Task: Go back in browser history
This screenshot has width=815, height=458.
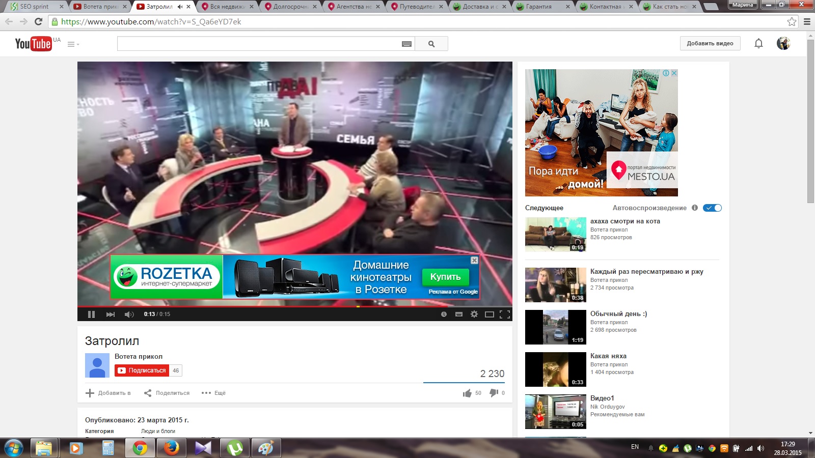Action: pos(9,22)
